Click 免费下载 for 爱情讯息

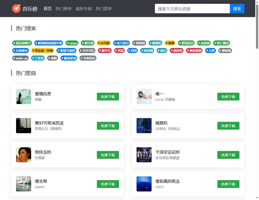pos(108,96)
